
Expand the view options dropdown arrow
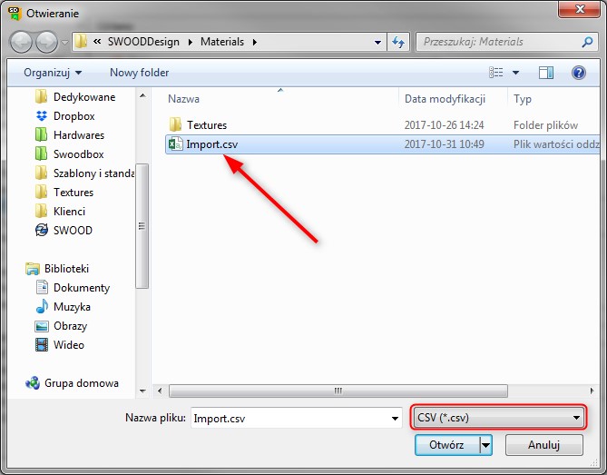coord(516,73)
